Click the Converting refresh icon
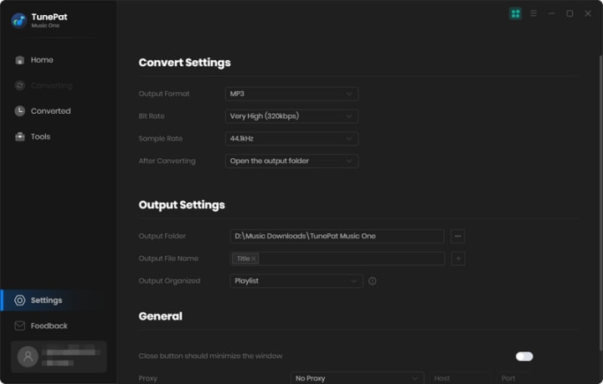 [x=19, y=85]
